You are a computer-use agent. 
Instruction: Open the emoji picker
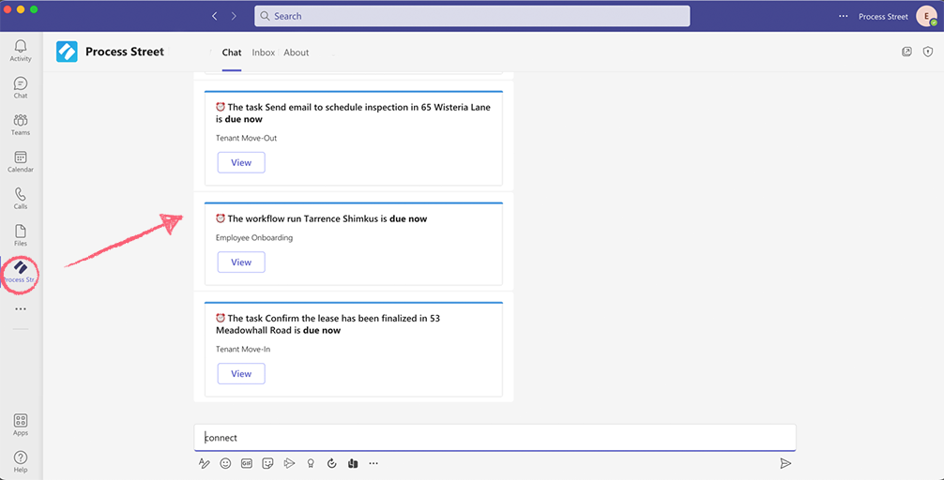pyautogui.click(x=225, y=463)
